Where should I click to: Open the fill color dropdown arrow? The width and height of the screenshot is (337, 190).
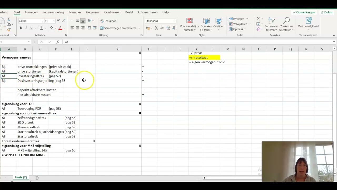point(56,28)
